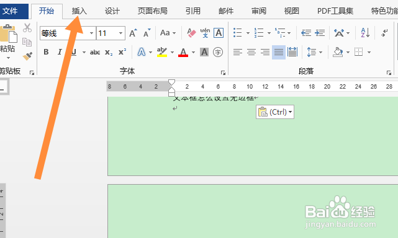Open the font color dropdown arrow
Viewport: 398px width, 238px height.
coord(194,52)
